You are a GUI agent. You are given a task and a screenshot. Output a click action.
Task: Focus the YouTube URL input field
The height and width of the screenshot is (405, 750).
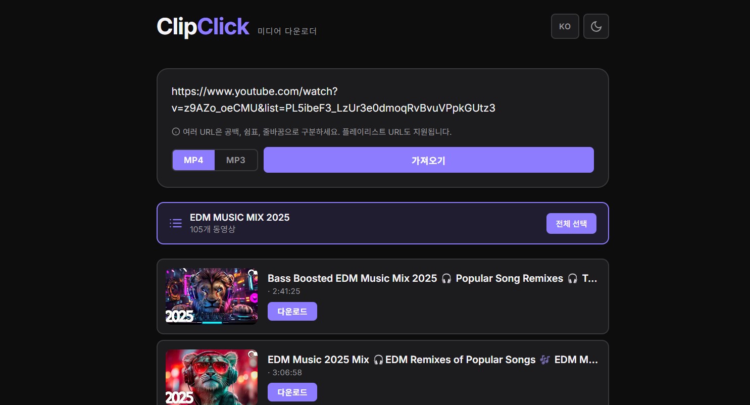click(x=383, y=100)
